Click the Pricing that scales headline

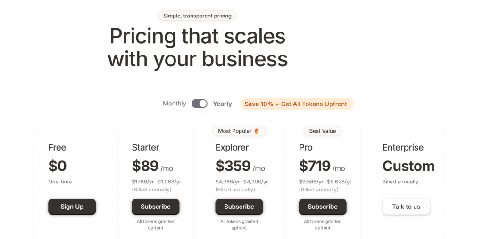pyautogui.click(x=197, y=48)
